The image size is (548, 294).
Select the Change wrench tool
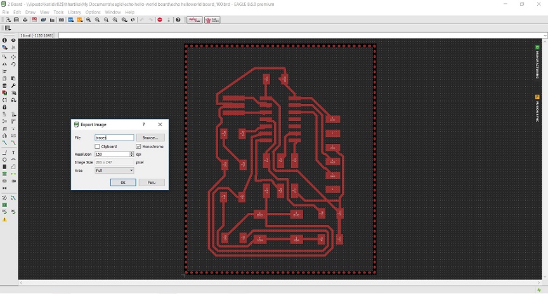[13, 86]
